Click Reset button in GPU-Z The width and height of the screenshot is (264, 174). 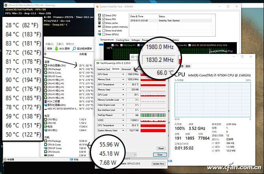pos(161,148)
